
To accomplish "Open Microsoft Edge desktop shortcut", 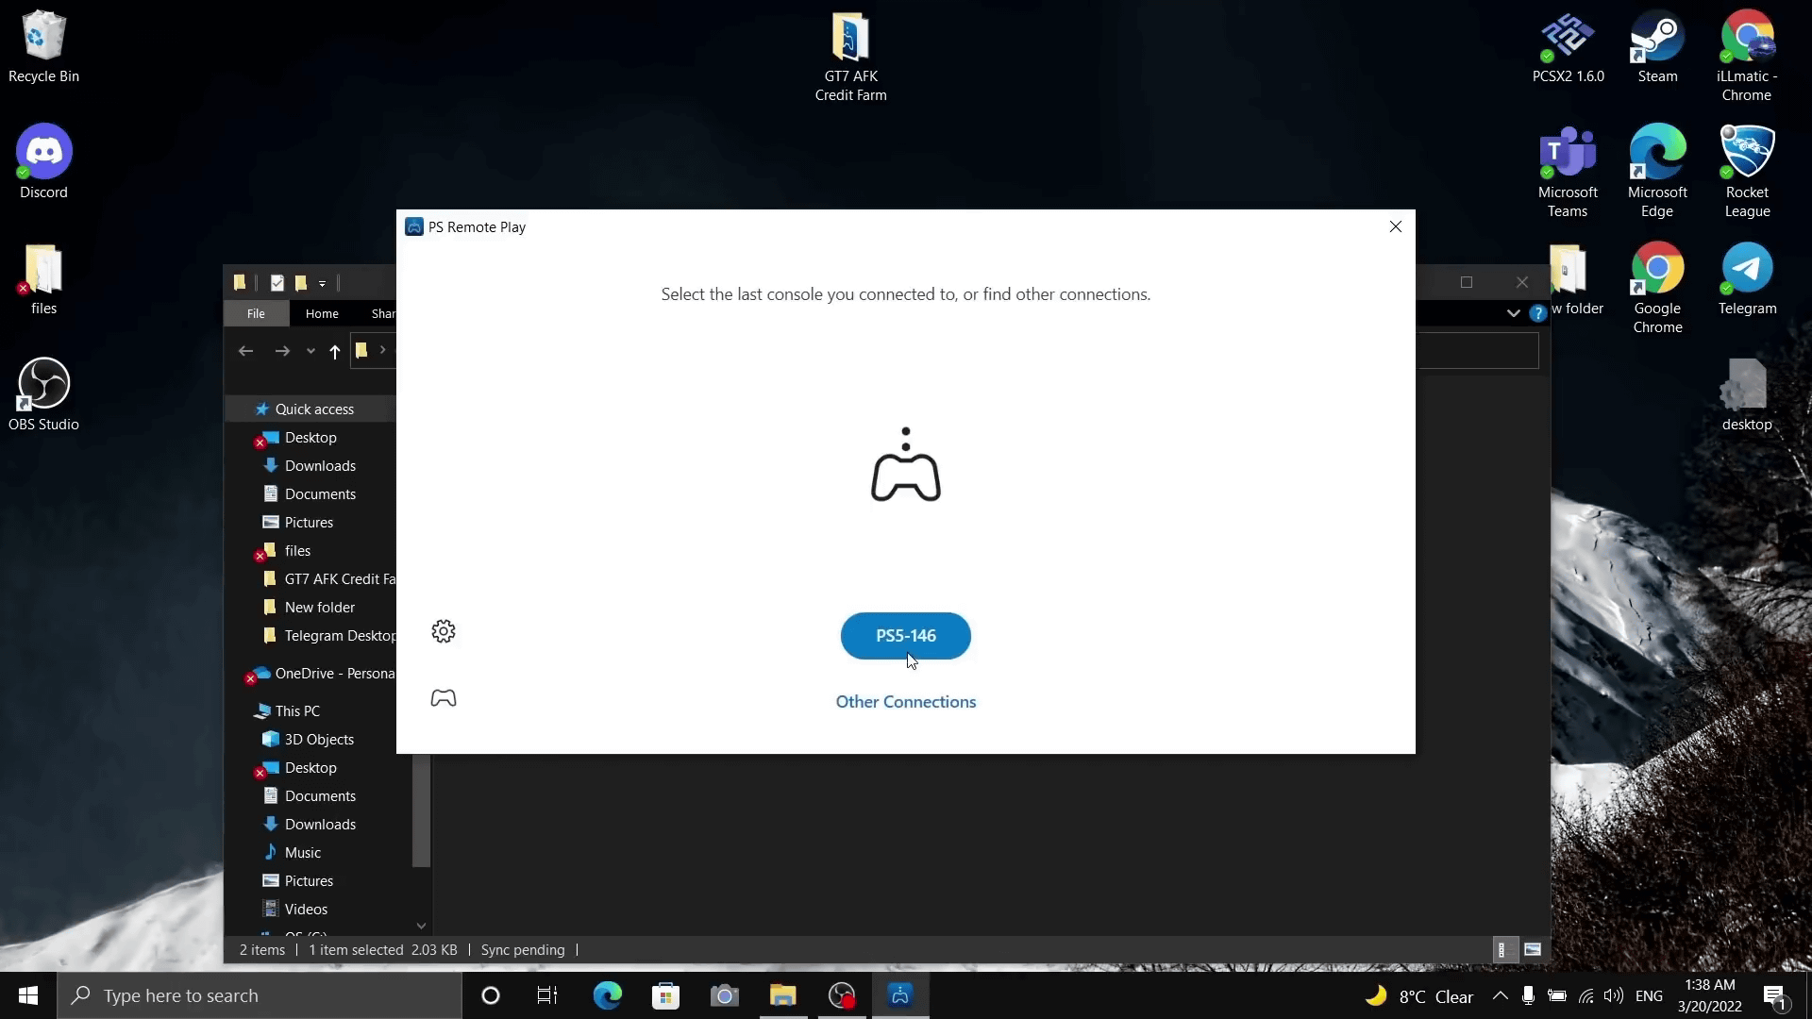I will pyautogui.click(x=1657, y=172).
